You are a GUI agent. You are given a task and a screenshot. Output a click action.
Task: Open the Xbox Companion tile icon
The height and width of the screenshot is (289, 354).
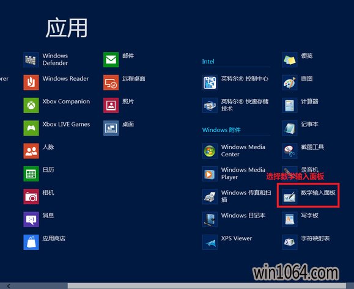click(x=31, y=105)
